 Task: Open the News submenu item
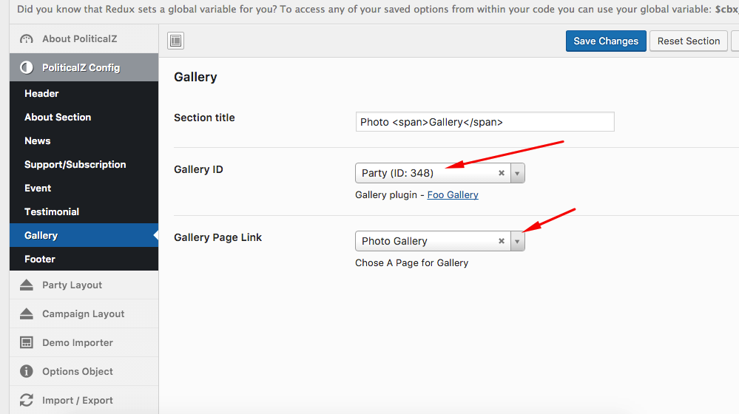84,140
